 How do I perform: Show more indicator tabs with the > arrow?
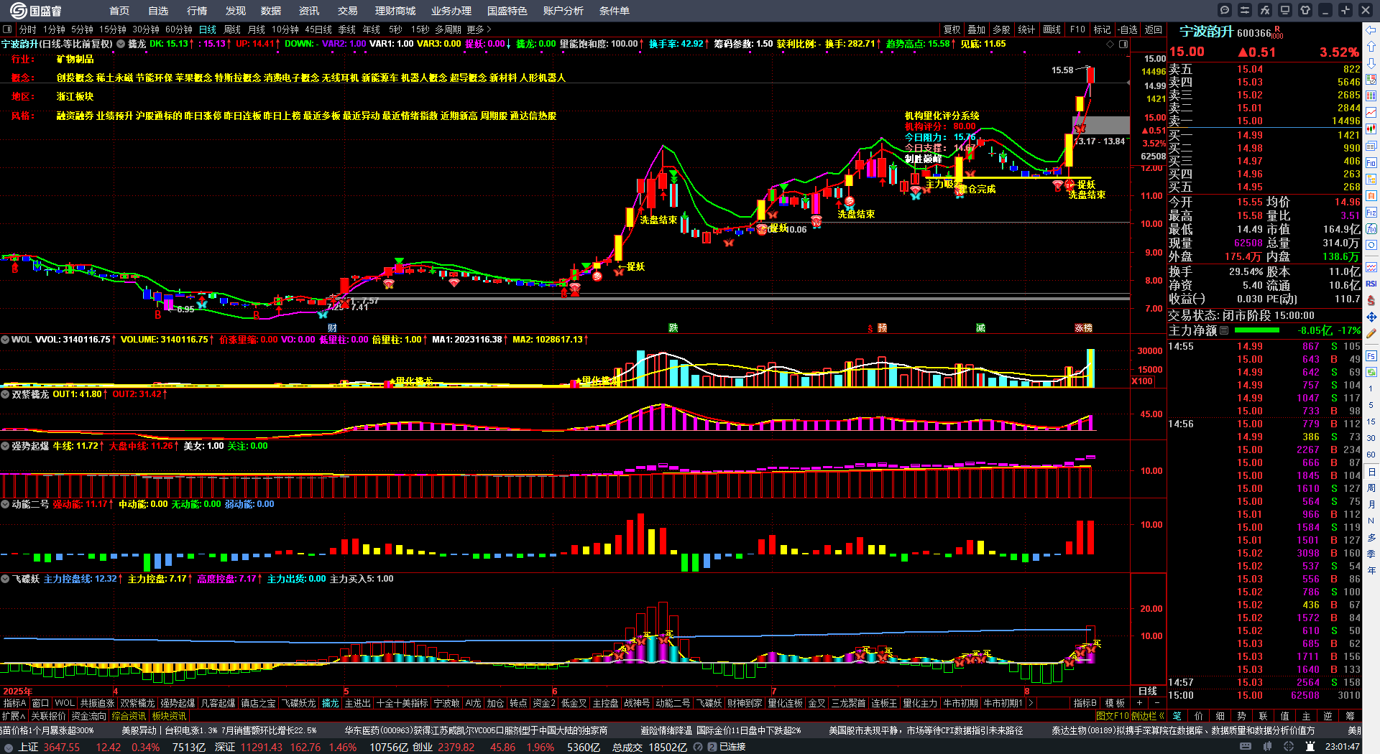click(x=1031, y=703)
